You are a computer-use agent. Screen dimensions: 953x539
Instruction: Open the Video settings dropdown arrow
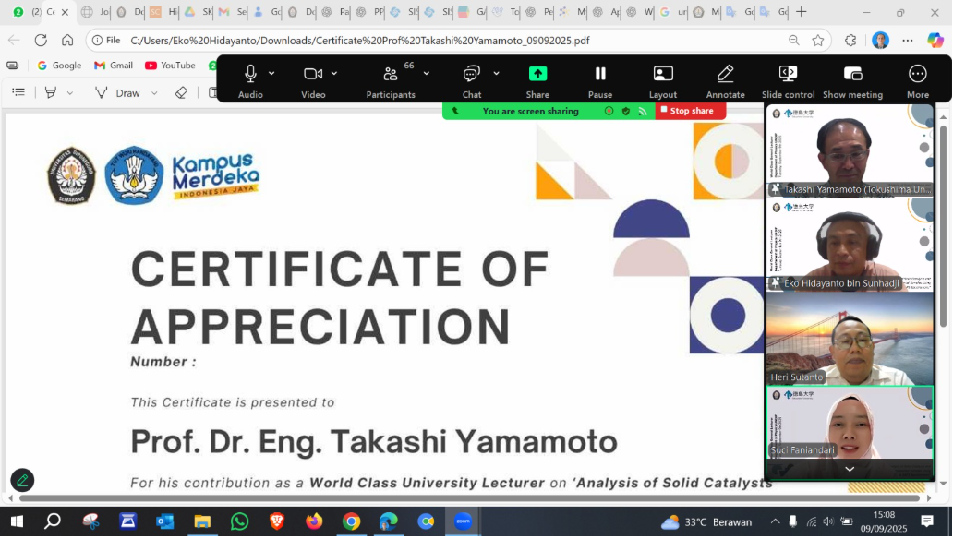point(333,73)
